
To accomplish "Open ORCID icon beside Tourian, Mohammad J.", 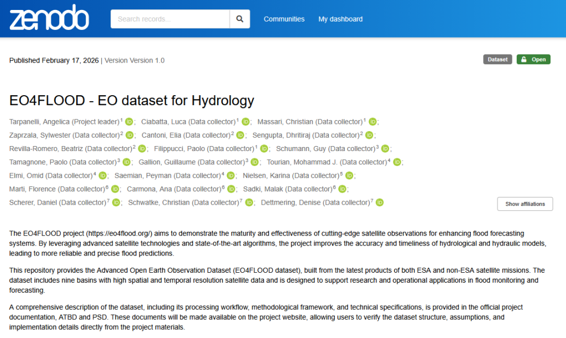I will [397, 162].
